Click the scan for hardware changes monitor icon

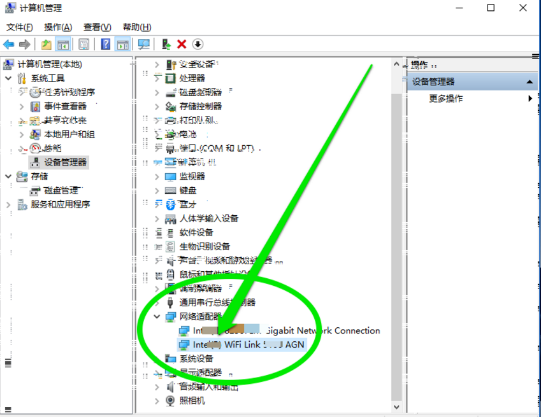(143, 44)
